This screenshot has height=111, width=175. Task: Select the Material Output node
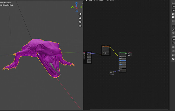coord(130,54)
